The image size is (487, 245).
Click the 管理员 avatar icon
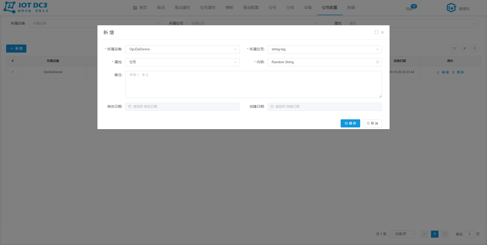point(451,8)
